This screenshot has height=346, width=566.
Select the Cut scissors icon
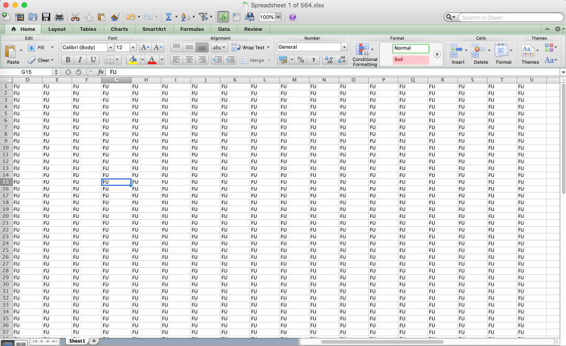pyautogui.click(x=75, y=16)
